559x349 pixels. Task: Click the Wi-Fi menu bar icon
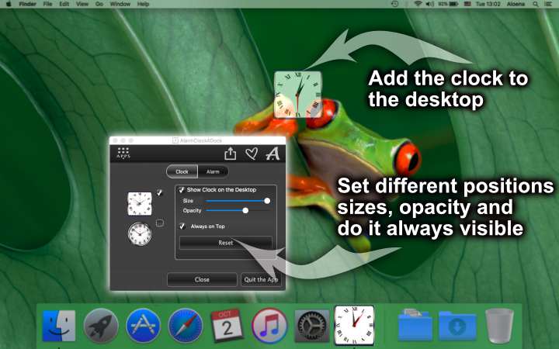(x=418, y=4)
